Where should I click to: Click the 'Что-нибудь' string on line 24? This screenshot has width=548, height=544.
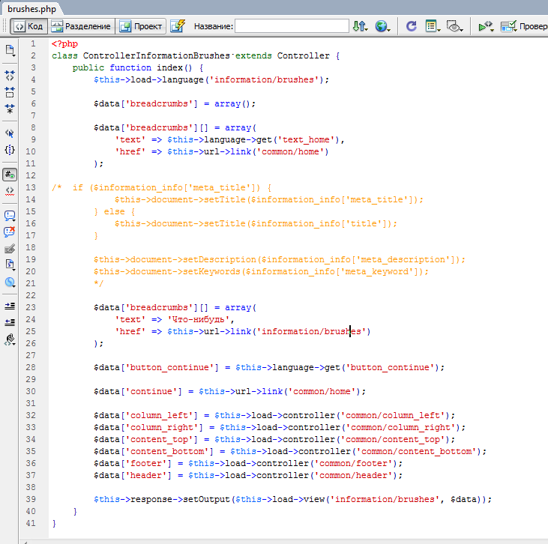click(x=198, y=319)
